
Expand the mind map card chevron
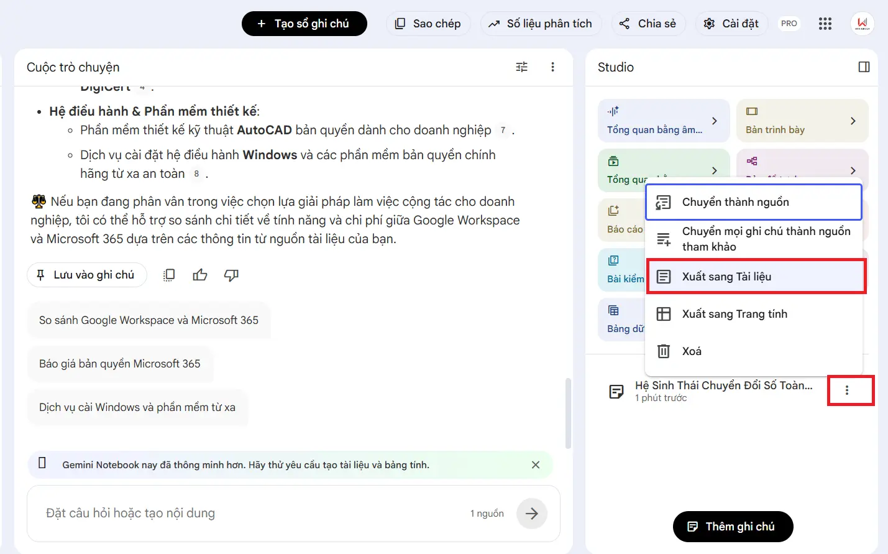click(x=853, y=170)
